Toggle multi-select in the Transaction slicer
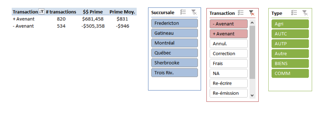The height and width of the screenshot is (123, 316). 240,13
